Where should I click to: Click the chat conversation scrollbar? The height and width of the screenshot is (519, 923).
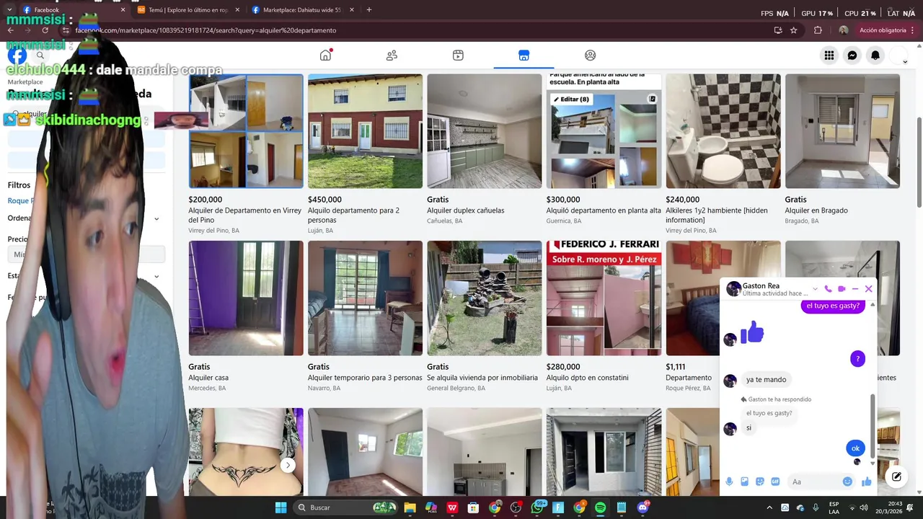click(873, 425)
